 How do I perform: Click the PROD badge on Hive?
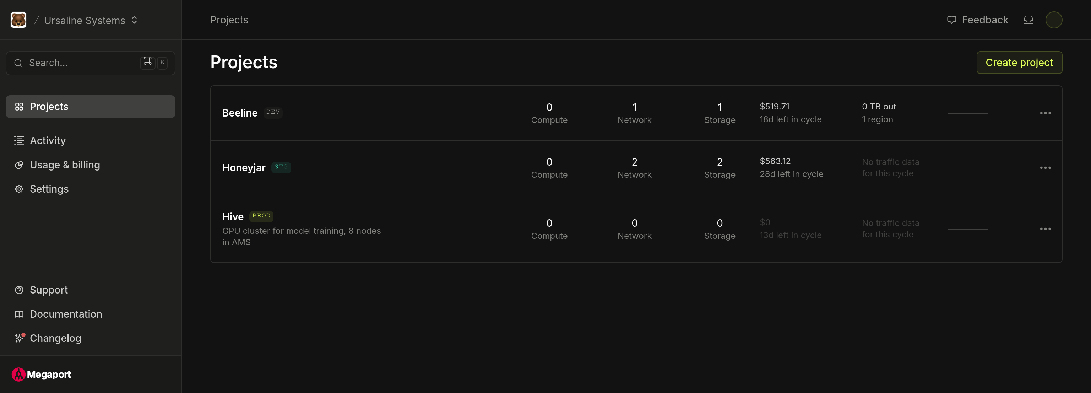(261, 216)
